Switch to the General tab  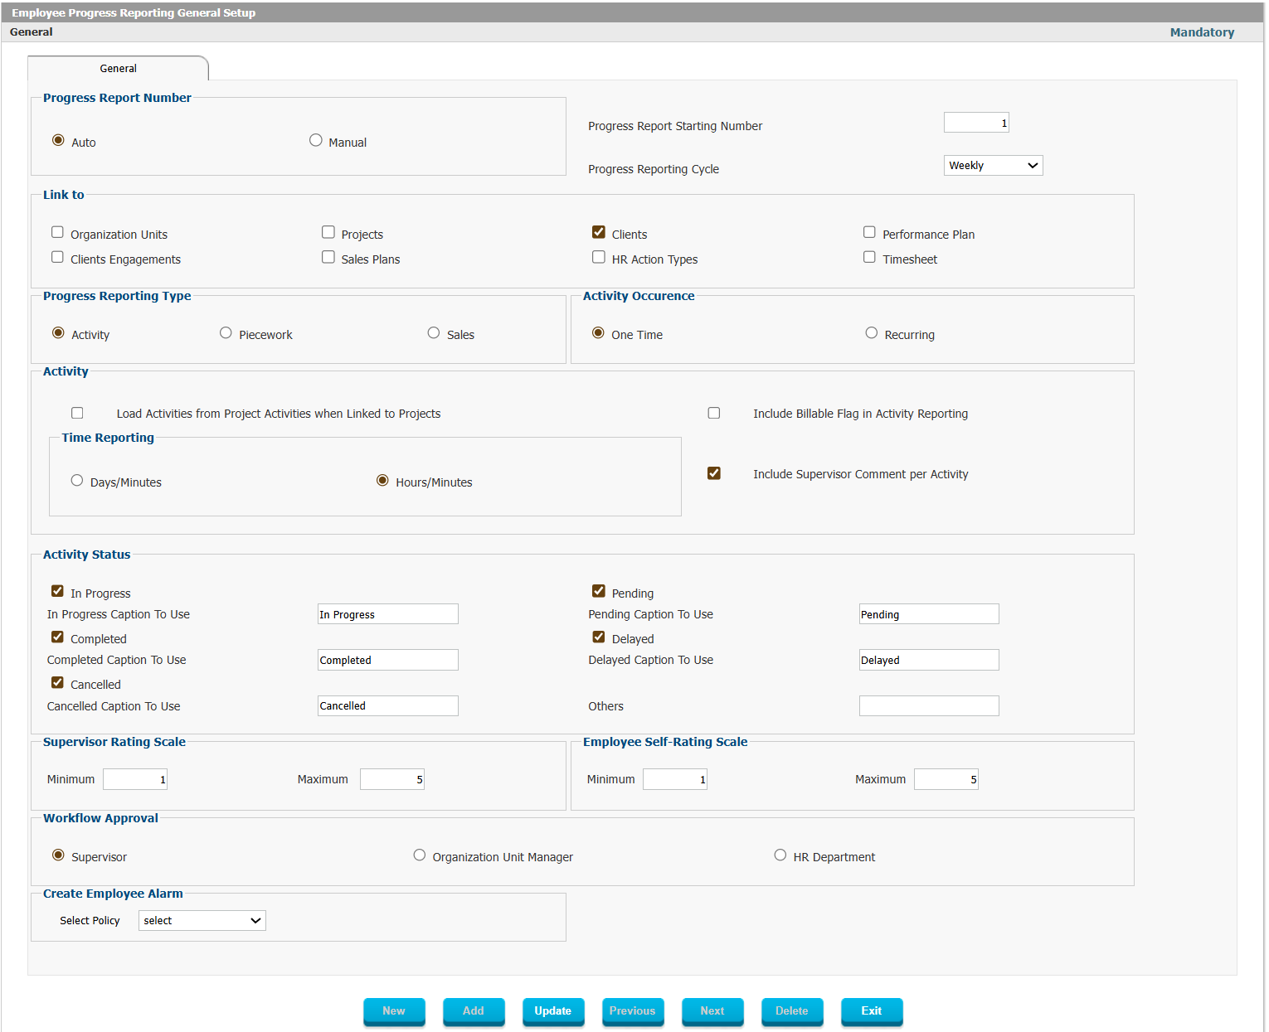pyautogui.click(x=118, y=68)
